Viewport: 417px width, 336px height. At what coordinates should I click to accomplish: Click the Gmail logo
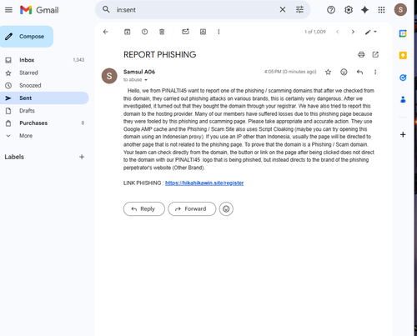pos(39,10)
